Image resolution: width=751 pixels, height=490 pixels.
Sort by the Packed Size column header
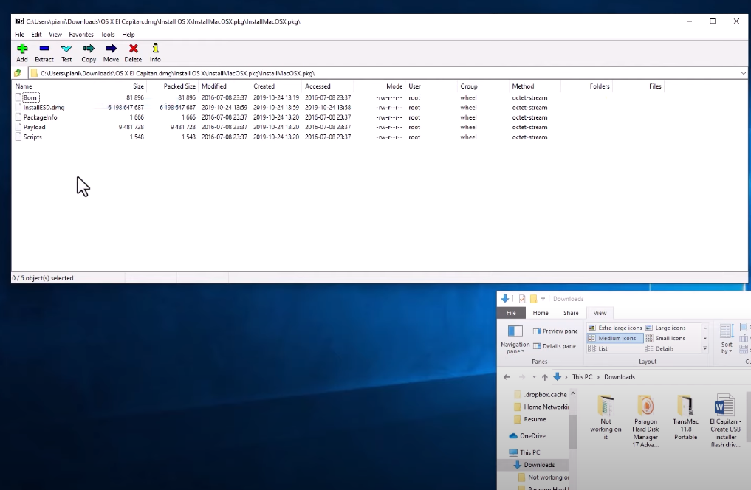point(172,86)
